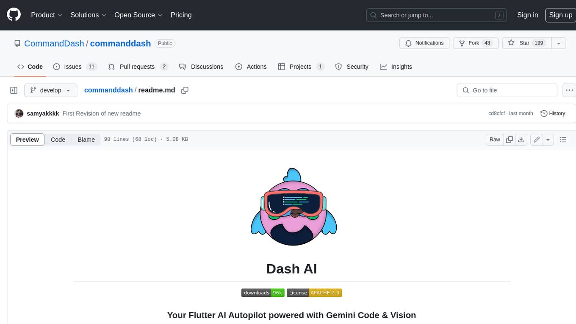Open the GitHub homepage logo
Image resolution: width=576 pixels, height=324 pixels.
[14, 15]
